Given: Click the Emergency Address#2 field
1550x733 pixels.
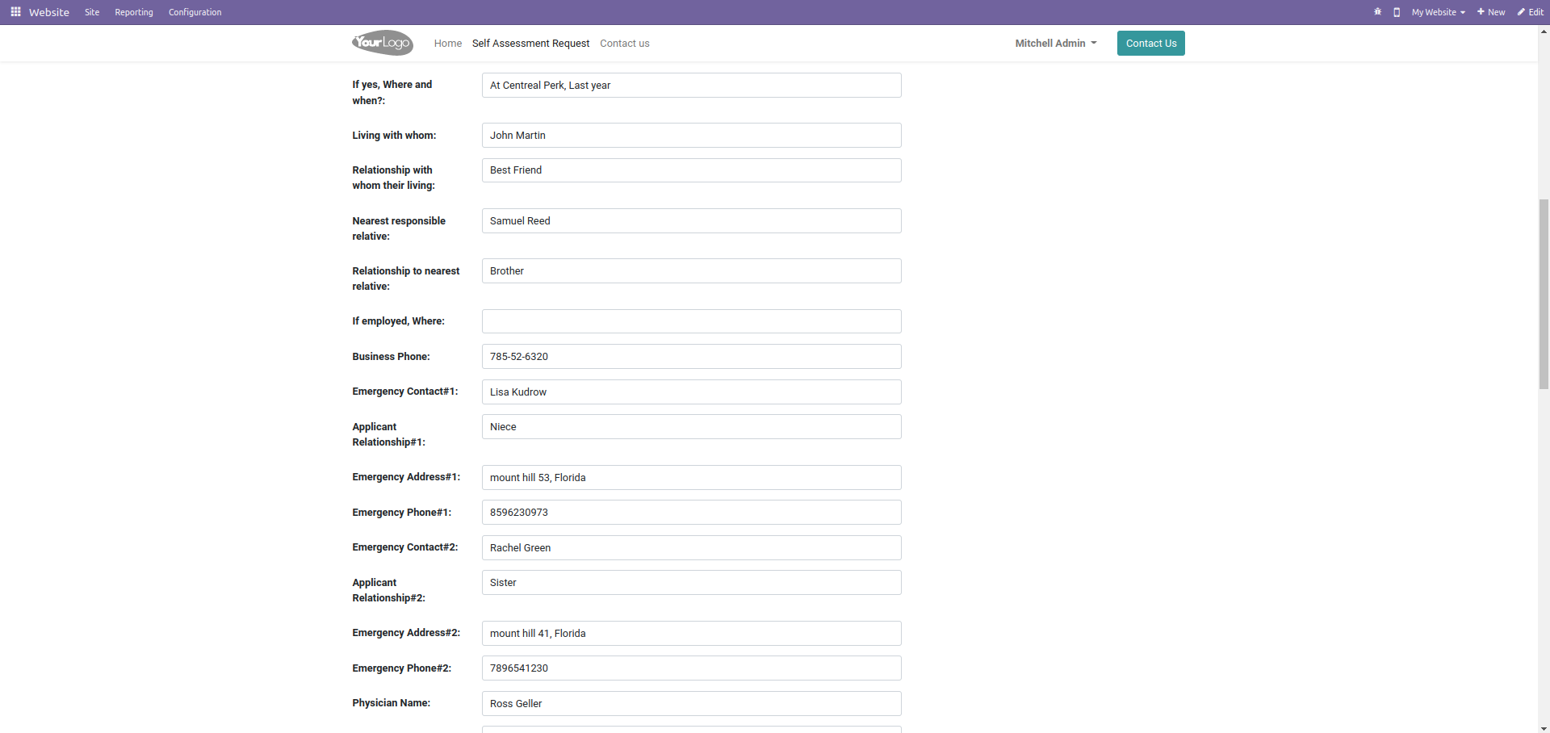Looking at the screenshot, I should [692, 634].
